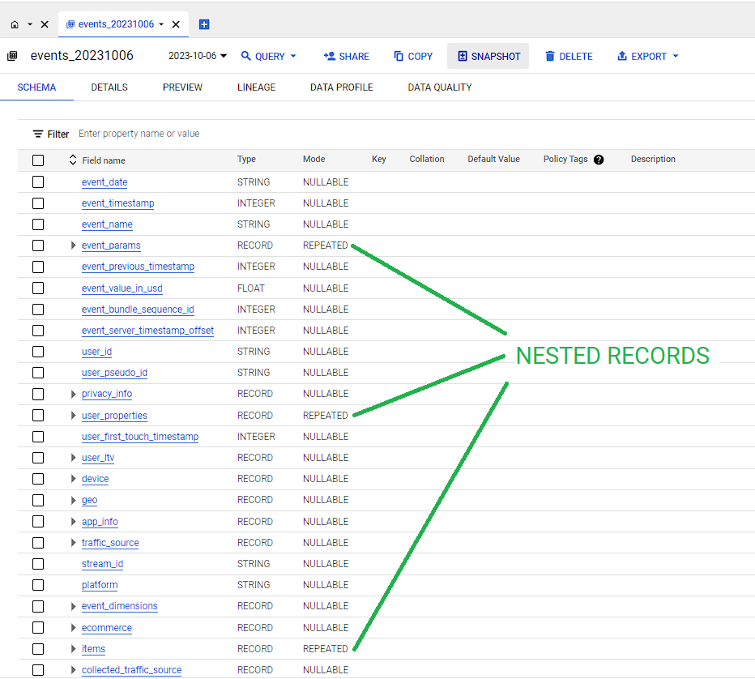Expand the geo record
This screenshot has height=679, width=755.
tap(73, 500)
